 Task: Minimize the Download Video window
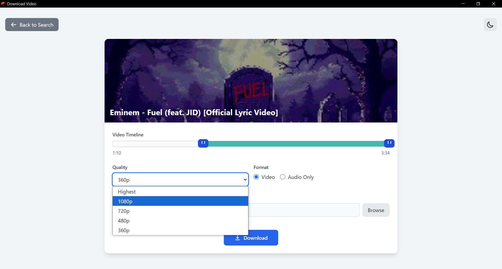click(463, 4)
